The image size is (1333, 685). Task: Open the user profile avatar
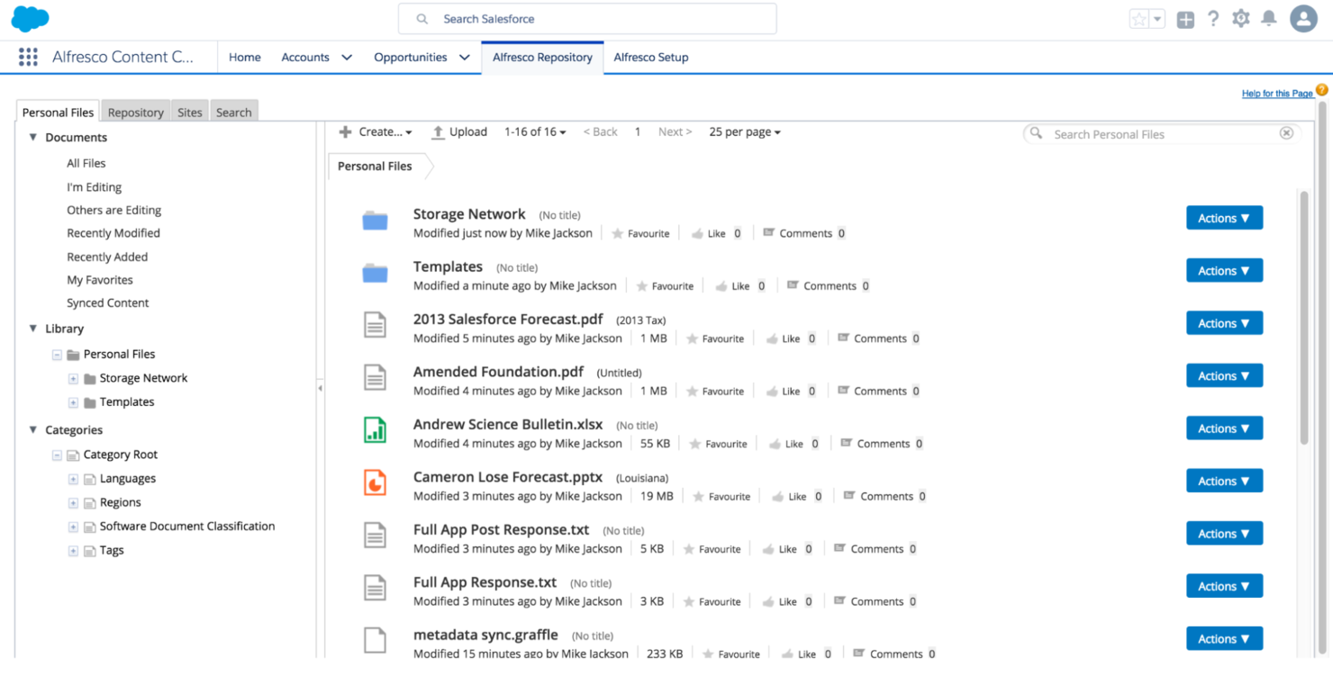tap(1303, 19)
